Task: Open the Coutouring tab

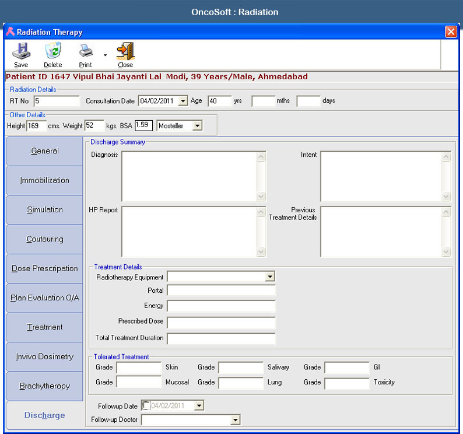Action: pos(44,239)
